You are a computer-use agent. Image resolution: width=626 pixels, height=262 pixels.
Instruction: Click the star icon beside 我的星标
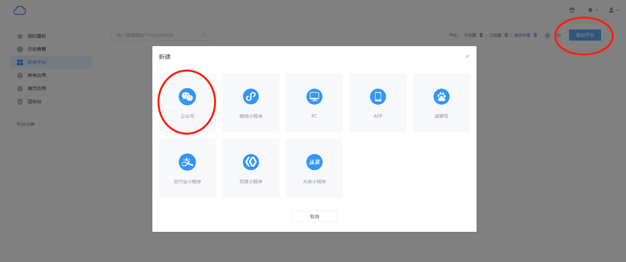(x=20, y=36)
